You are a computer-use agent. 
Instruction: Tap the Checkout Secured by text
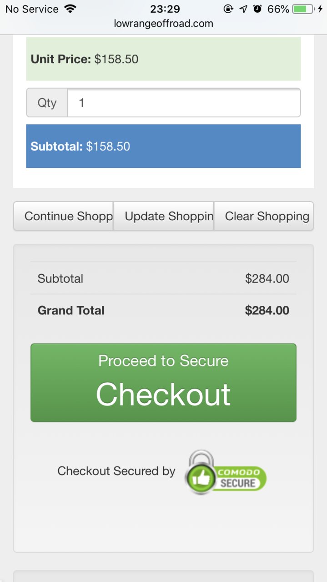pyautogui.click(x=116, y=471)
